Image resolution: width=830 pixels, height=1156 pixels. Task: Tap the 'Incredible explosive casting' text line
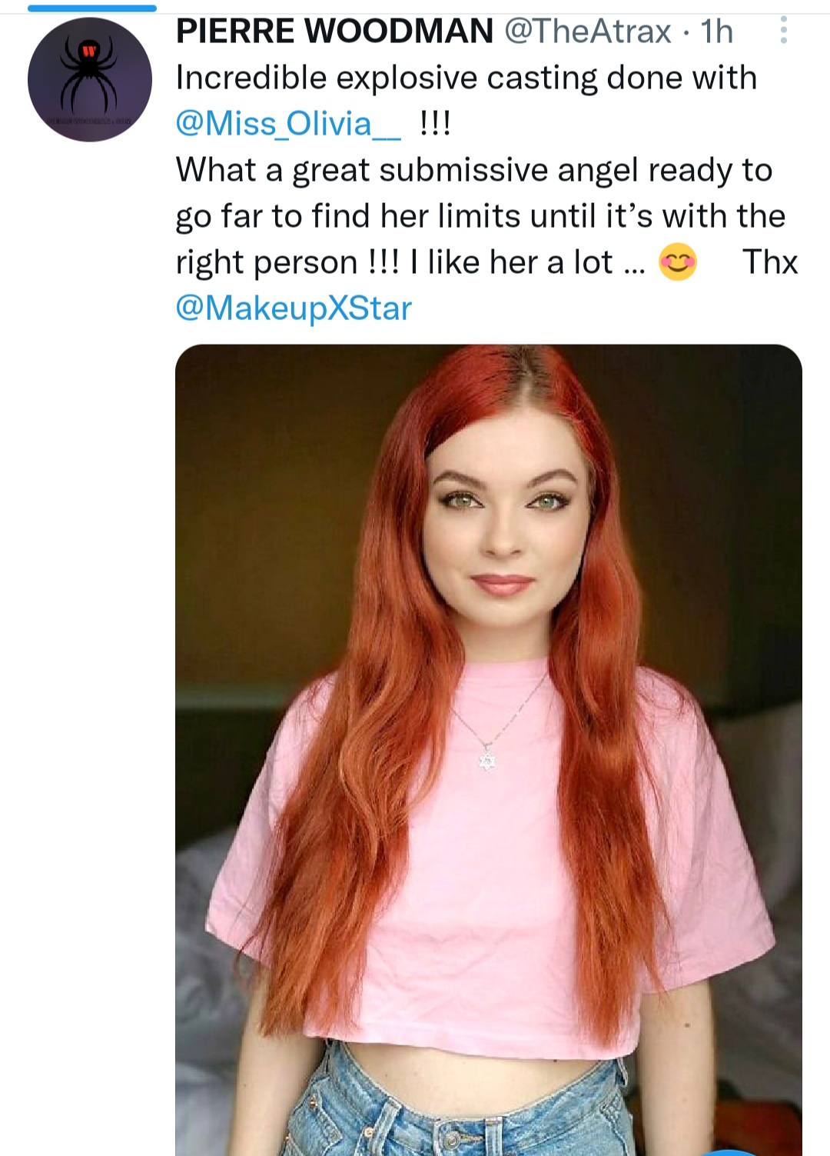pyautogui.click(x=466, y=78)
